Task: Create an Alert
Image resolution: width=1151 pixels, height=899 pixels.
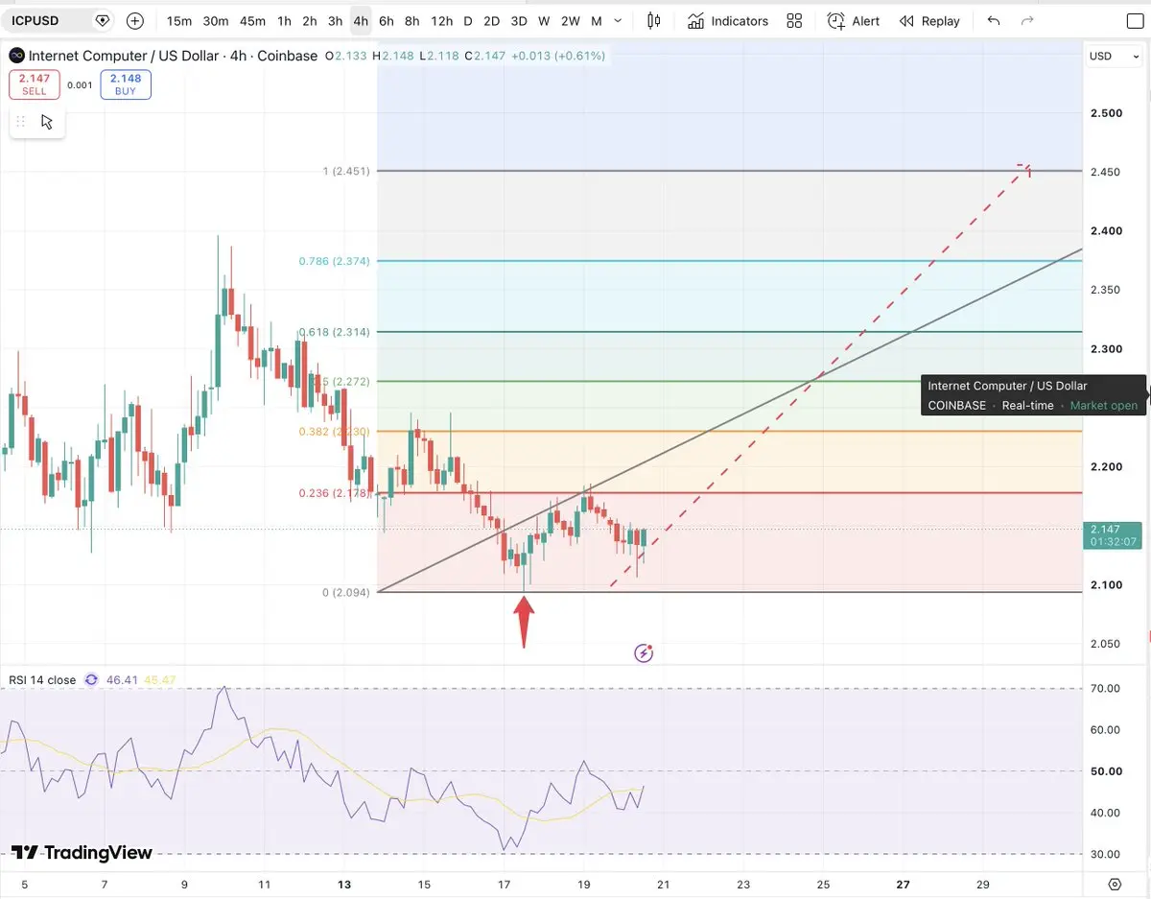Action: point(854,21)
